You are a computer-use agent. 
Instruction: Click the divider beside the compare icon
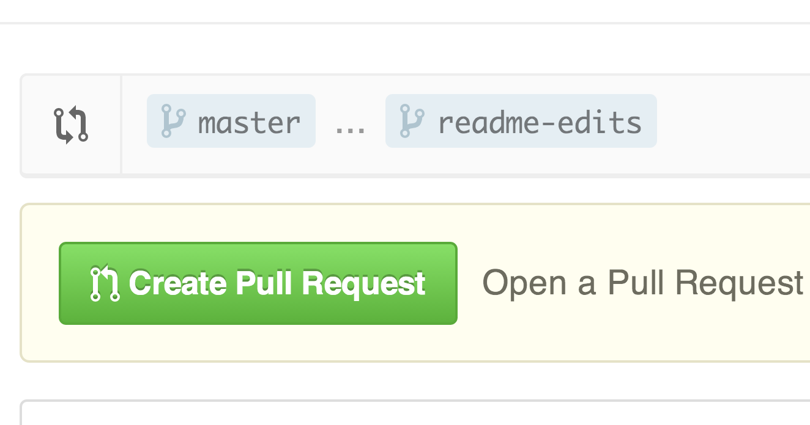[x=121, y=125]
